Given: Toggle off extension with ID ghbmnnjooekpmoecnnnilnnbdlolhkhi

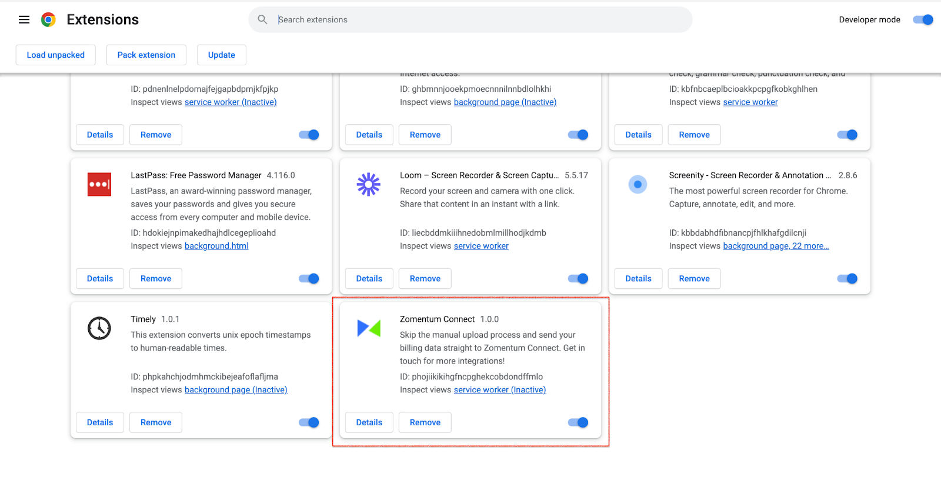Looking at the screenshot, I should click(x=578, y=135).
